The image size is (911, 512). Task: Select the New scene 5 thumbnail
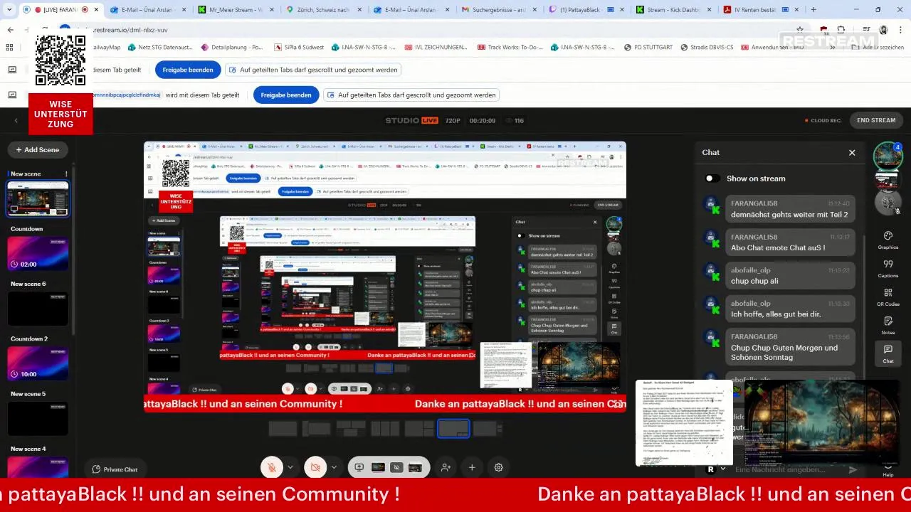[38, 418]
